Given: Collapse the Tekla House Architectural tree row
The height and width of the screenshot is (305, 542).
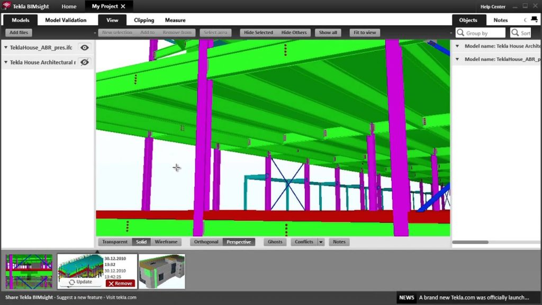Looking at the screenshot, I should pos(6,62).
